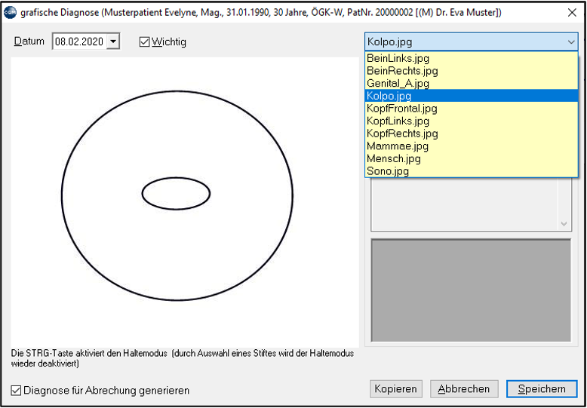587x408 pixels.
Task: Click inside the small inner ellipse drawing
Action: (176, 194)
